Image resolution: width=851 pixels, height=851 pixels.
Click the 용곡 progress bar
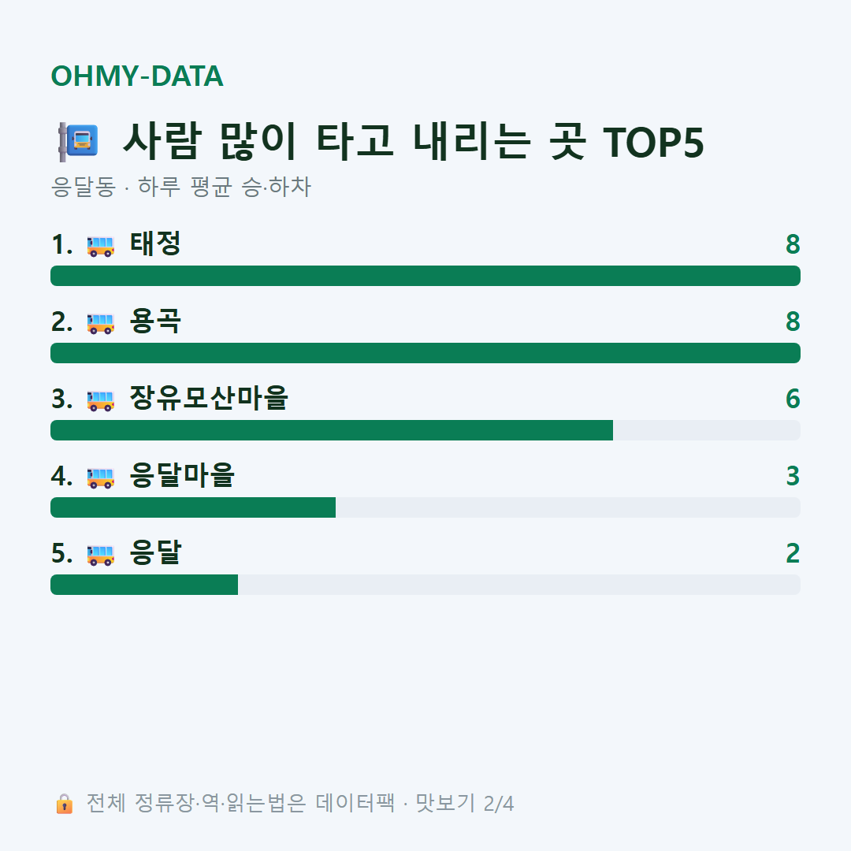tap(425, 353)
